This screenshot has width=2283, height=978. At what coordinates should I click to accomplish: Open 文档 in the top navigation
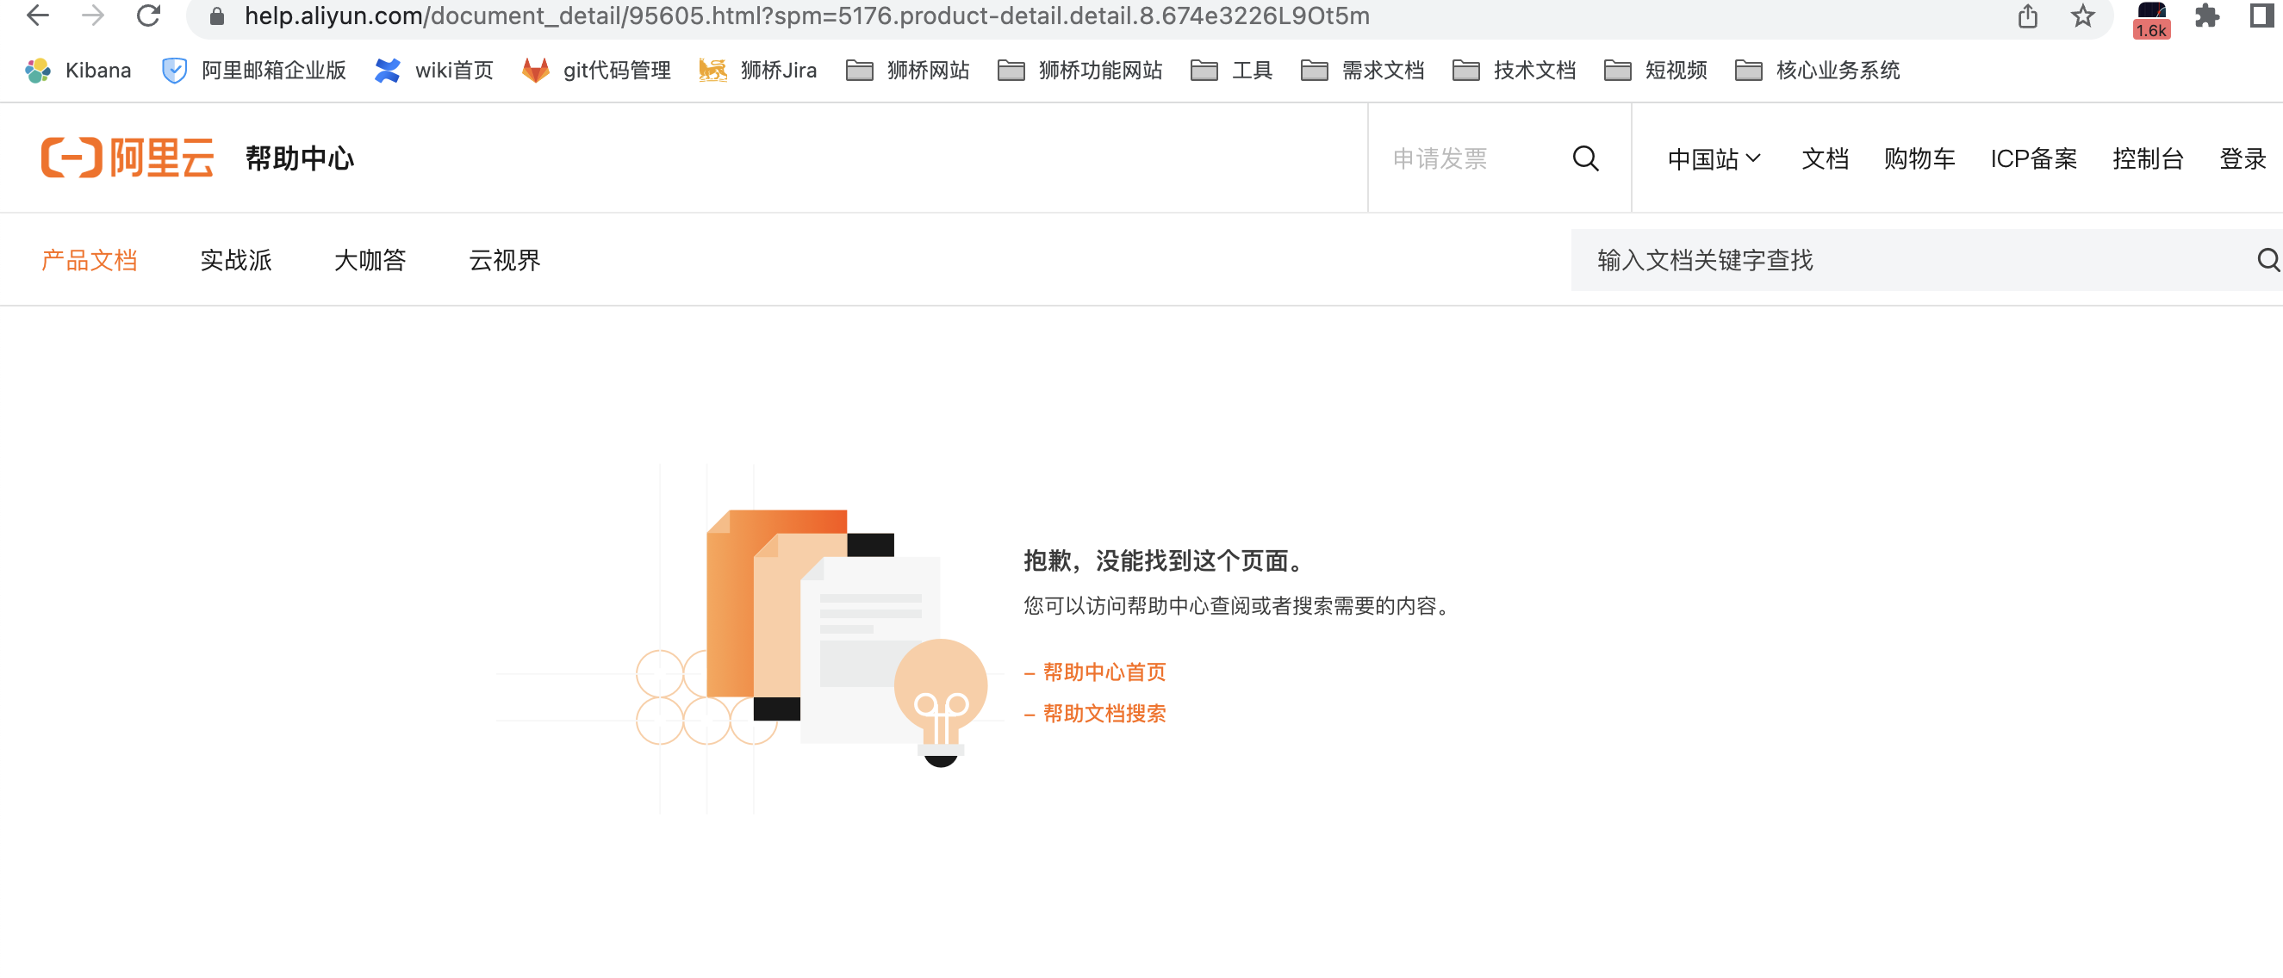pyautogui.click(x=1825, y=158)
